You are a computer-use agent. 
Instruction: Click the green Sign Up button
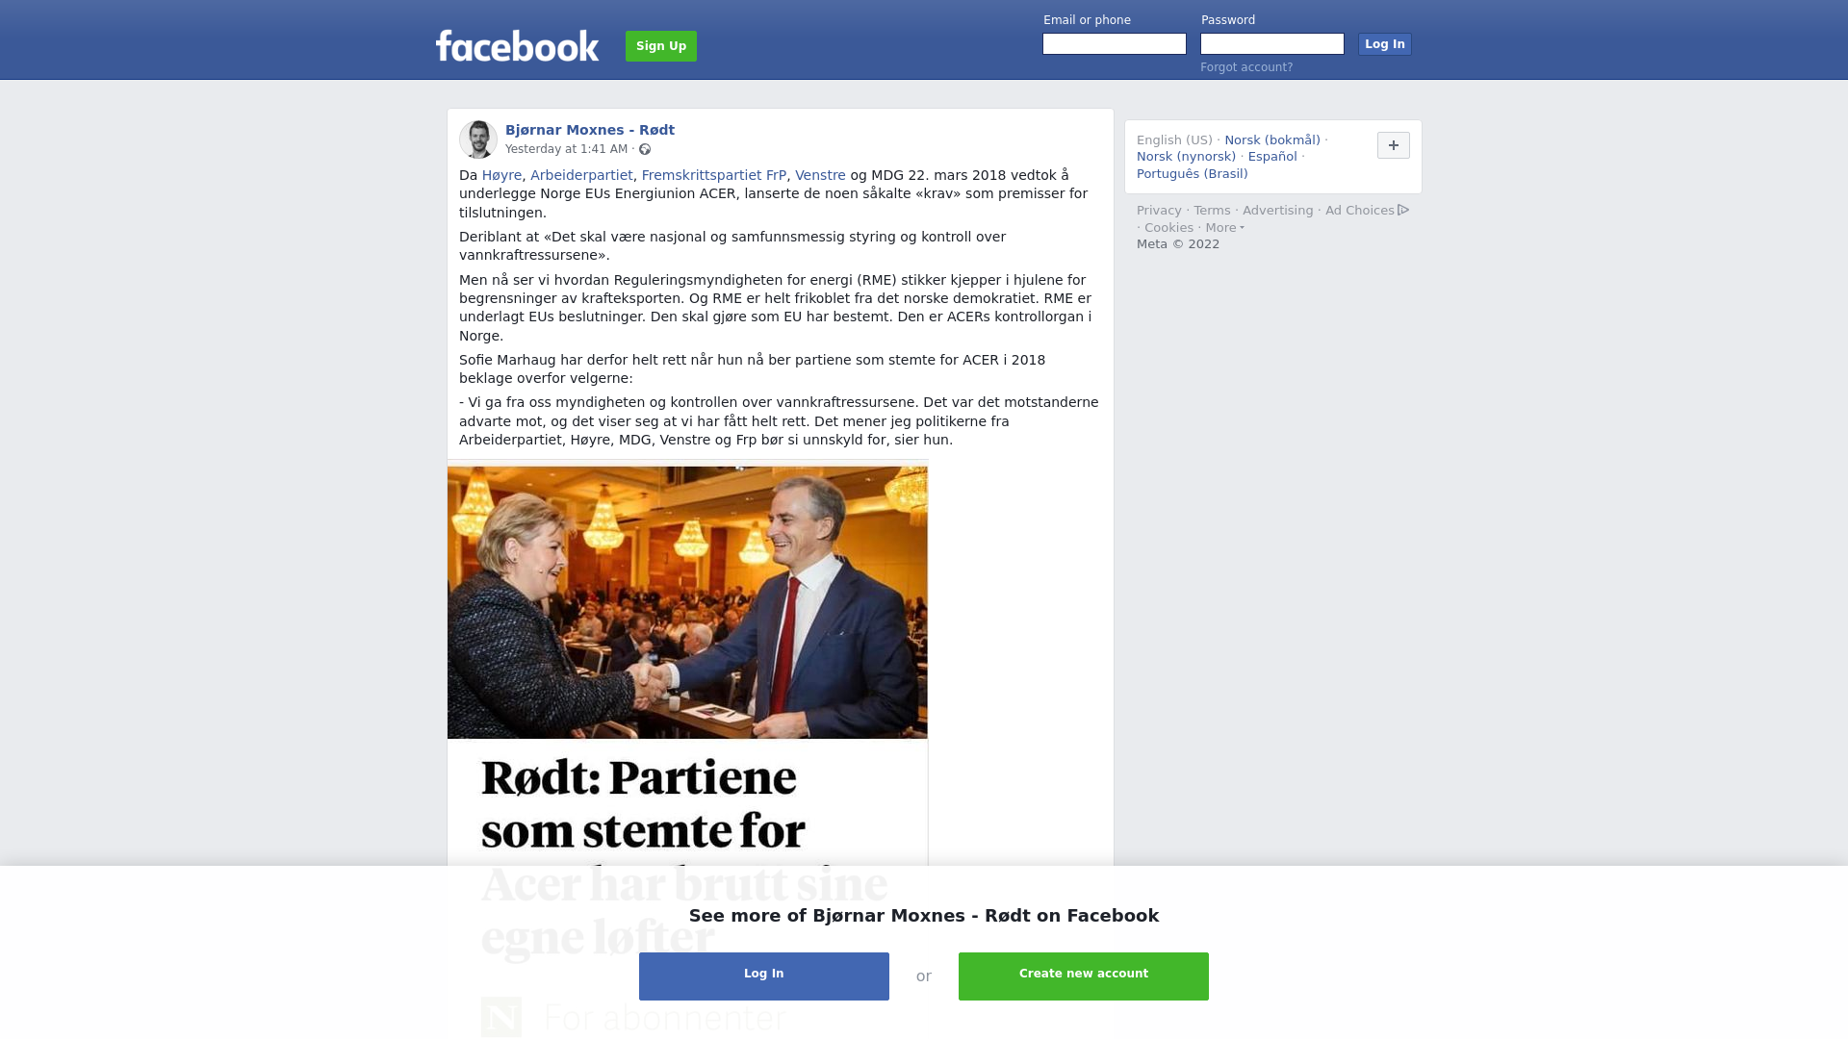click(x=661, y=46)
